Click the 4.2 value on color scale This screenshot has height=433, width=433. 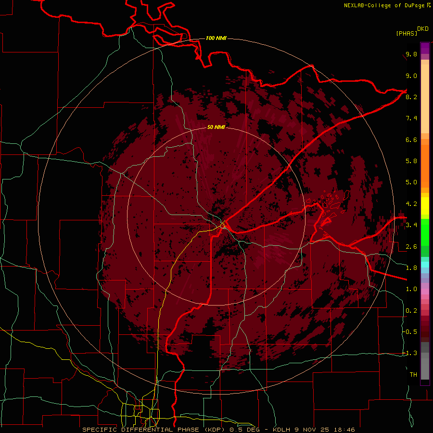[x=411, y=204]
